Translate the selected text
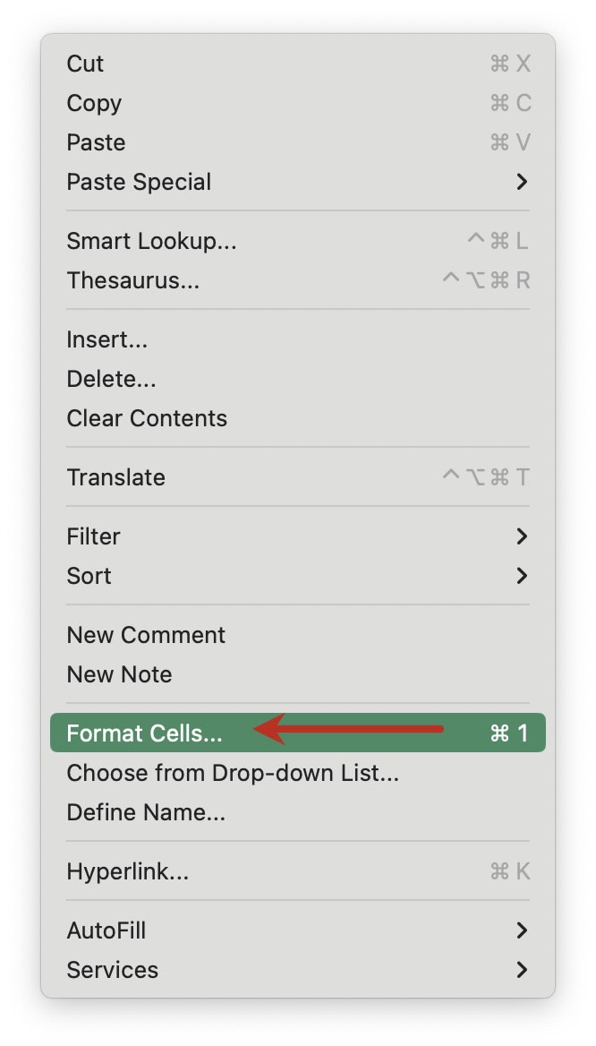Image resolution: width=596 pixels, height=1046 pixels. pos(115,477)
